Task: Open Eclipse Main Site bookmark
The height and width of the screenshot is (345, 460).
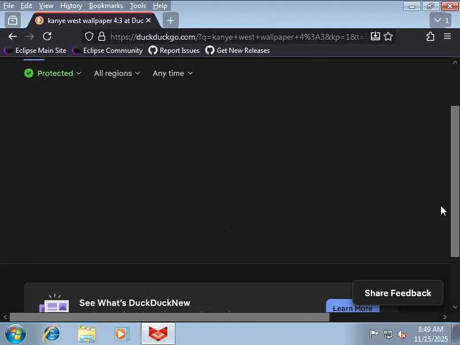Action: pyautogui.click(x=36, y=51)
